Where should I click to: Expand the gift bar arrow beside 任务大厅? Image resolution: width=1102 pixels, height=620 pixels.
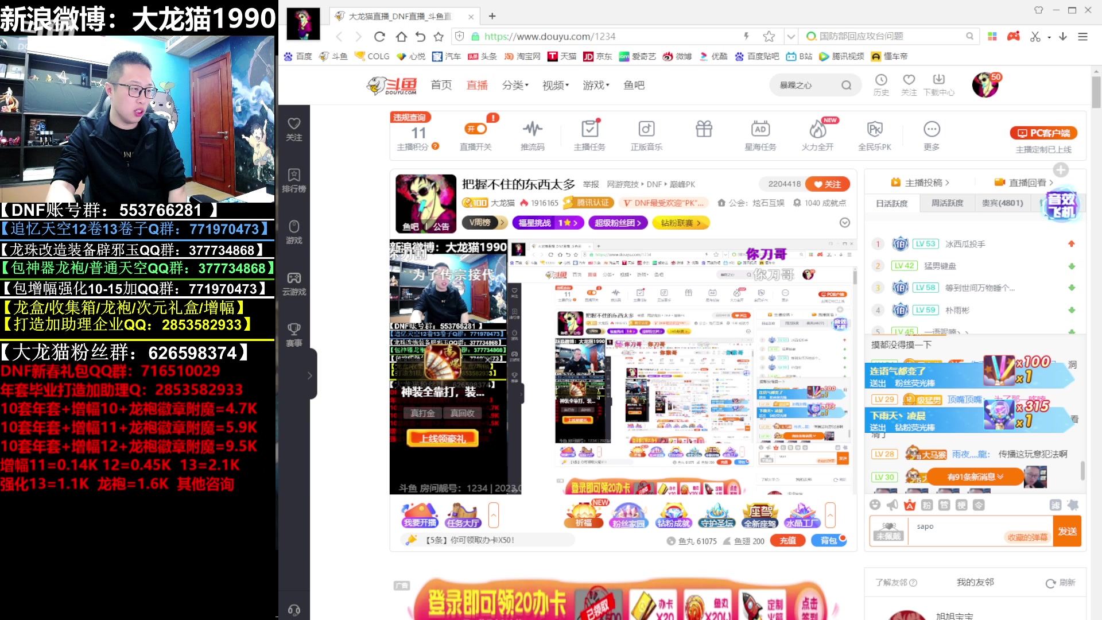[x=494, y=515]
